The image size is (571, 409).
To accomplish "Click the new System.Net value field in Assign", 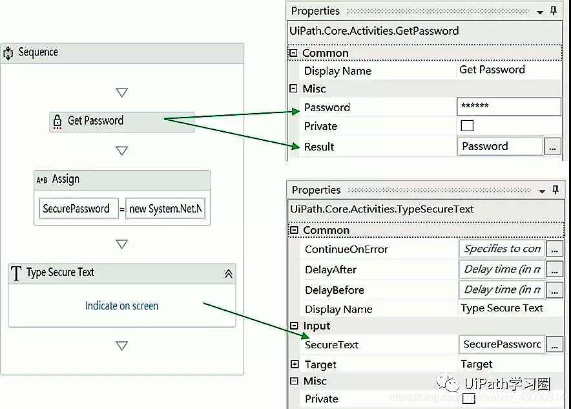I will pyautogui.click(x=165, y=209).
